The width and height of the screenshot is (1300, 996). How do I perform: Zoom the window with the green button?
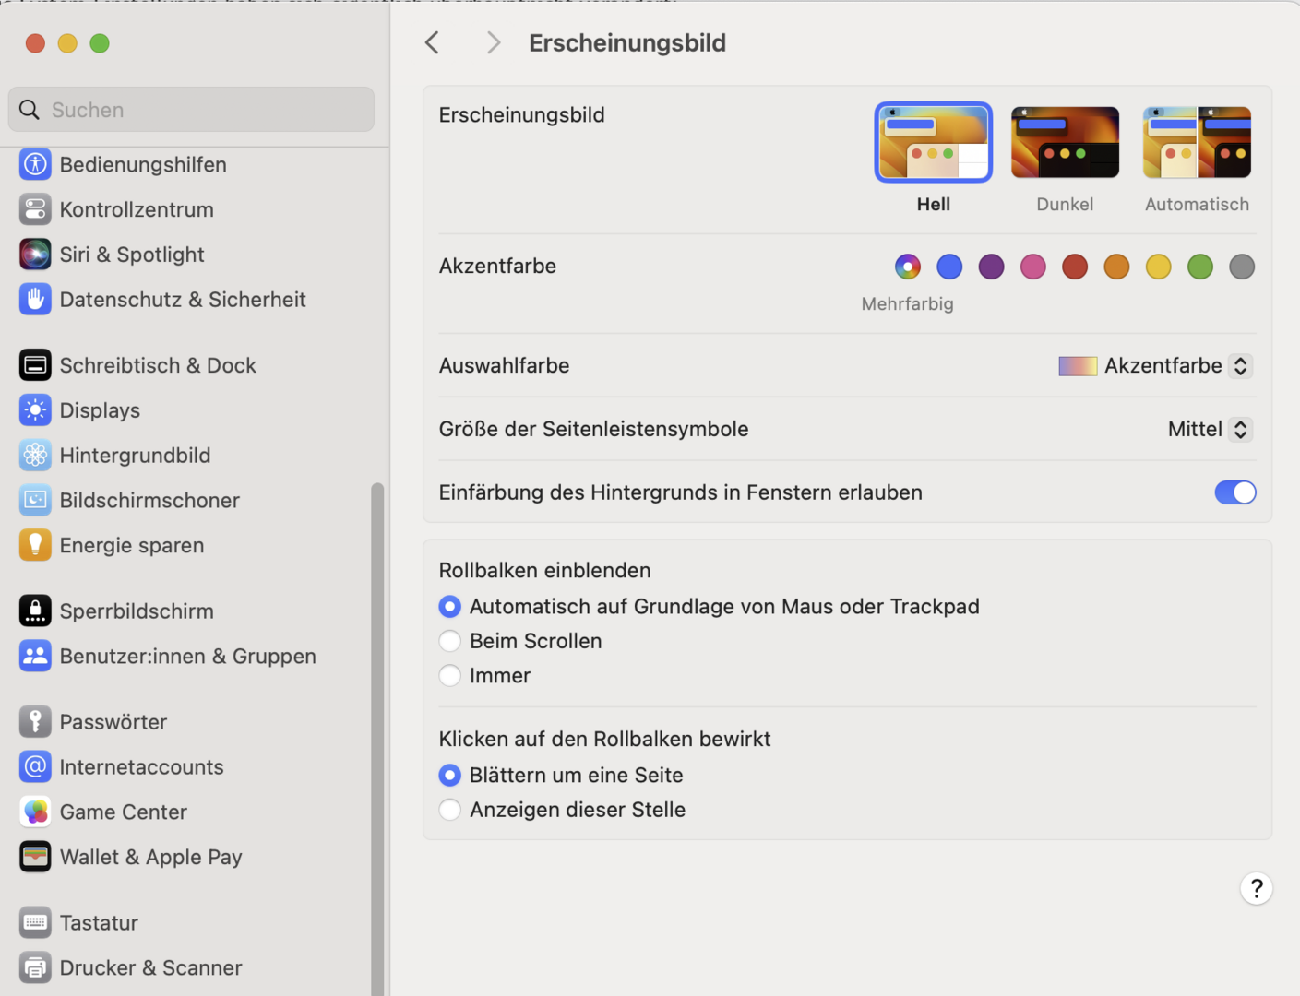click(100, 43)
